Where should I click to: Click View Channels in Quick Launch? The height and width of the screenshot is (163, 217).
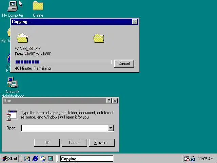tap(51, 159)
